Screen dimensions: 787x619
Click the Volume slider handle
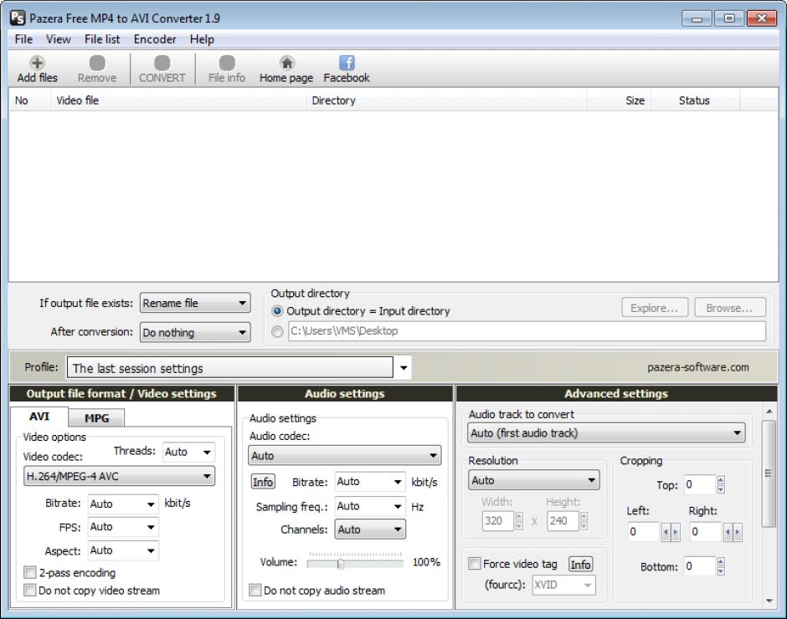pos(341,564)
